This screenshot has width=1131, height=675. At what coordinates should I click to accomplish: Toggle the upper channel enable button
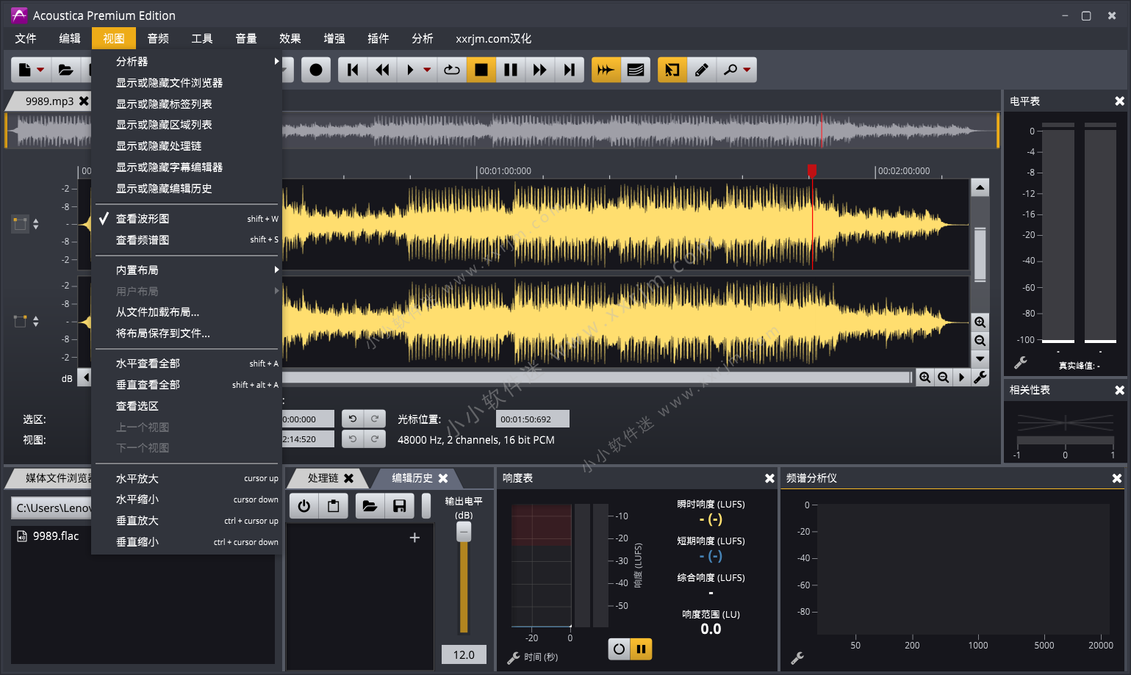coord(21,224)
